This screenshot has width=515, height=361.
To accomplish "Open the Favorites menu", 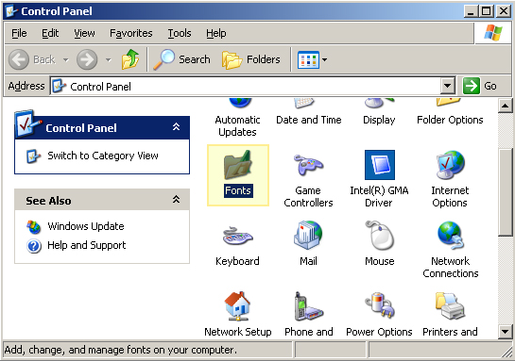I will [x=130, y=33].
